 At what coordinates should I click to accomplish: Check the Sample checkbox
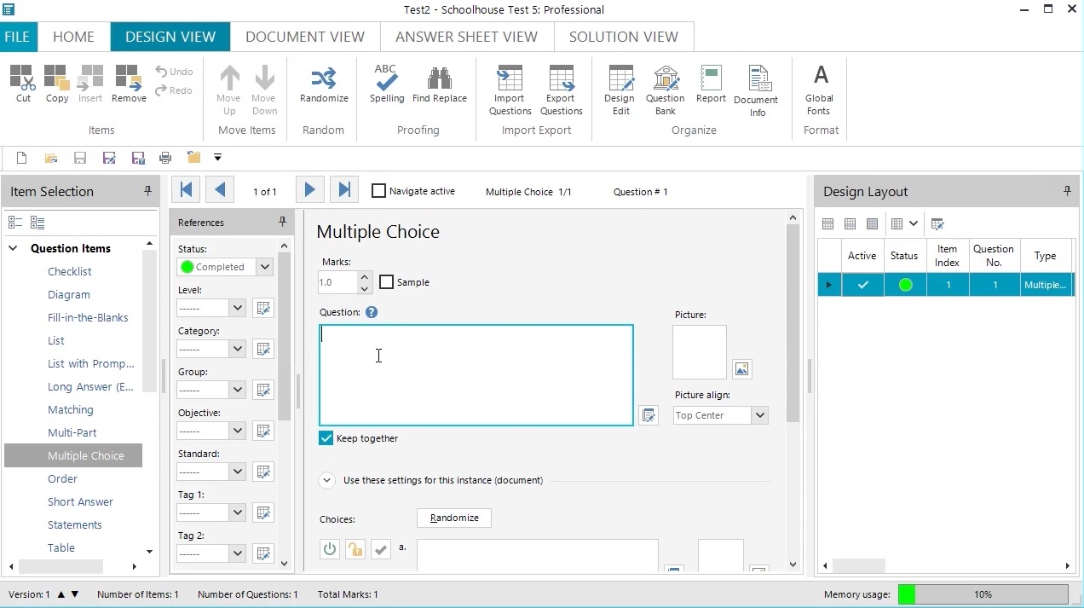coord(387,282)
